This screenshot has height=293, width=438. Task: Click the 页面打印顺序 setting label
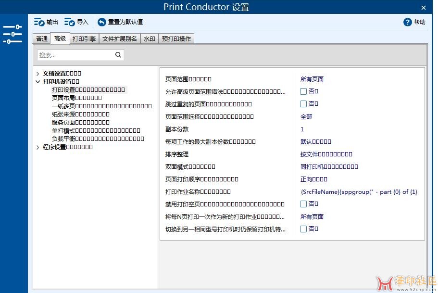201,179
